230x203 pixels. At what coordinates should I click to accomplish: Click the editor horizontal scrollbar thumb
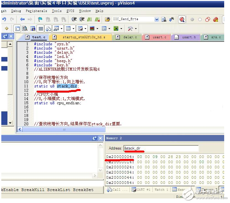tap(63, 129)
